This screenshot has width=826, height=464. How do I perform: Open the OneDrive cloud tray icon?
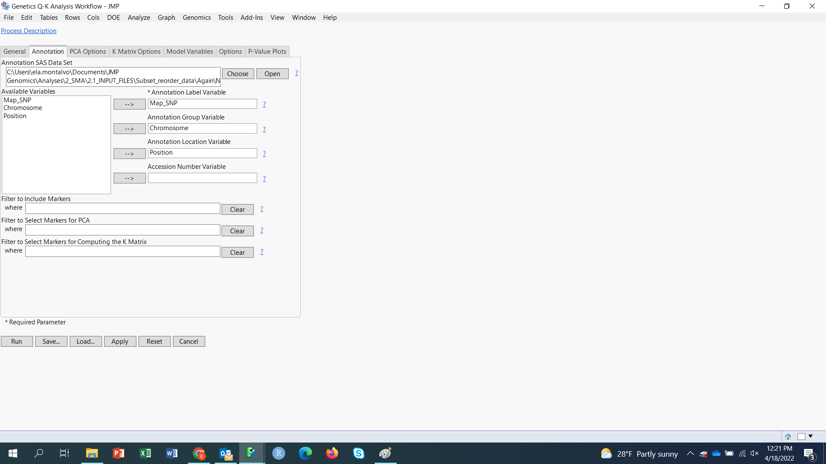pos(716,453)
